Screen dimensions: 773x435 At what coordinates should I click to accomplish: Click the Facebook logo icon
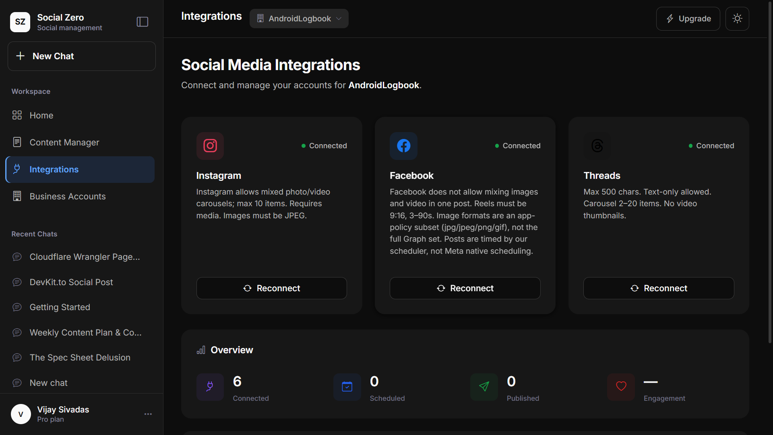403,146
